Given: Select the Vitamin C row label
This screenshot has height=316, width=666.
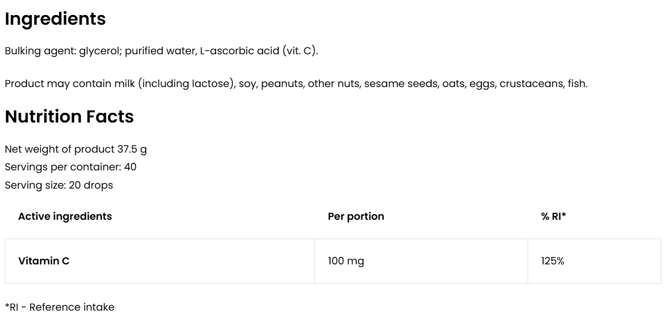Looking at the screenshot, I should [x=44, y=261].
